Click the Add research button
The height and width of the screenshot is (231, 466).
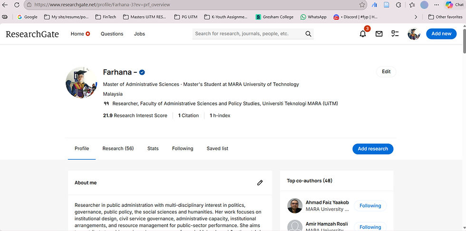click(x=373, y=149)
